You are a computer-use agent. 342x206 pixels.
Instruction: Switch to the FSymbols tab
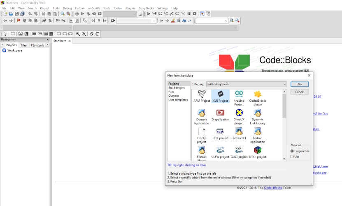point(37,45)
